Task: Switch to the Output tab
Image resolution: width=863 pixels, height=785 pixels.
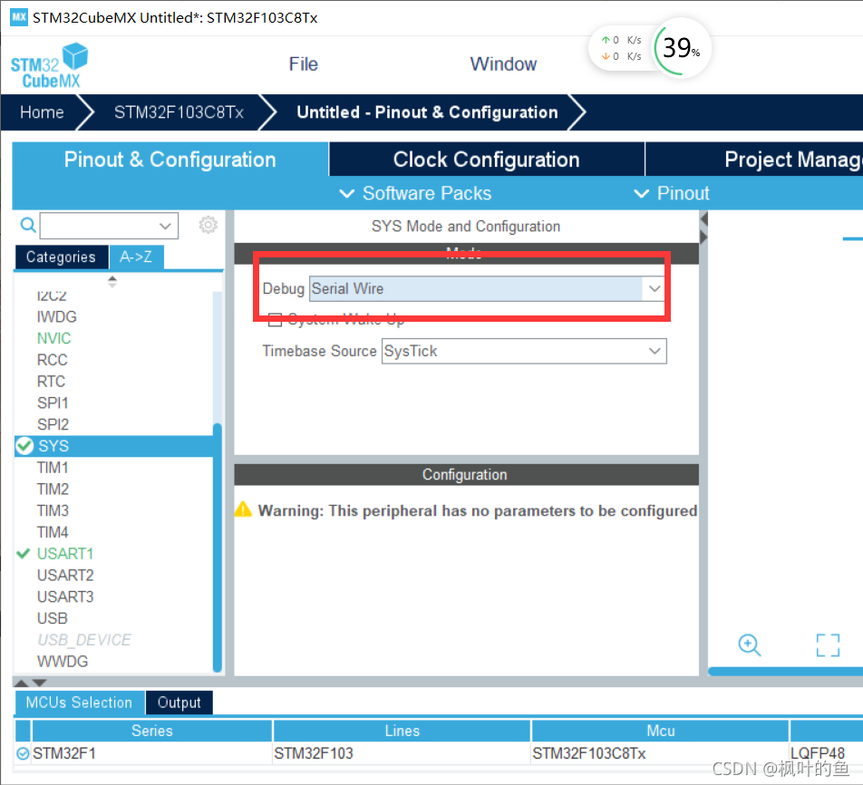Action: 179,703
